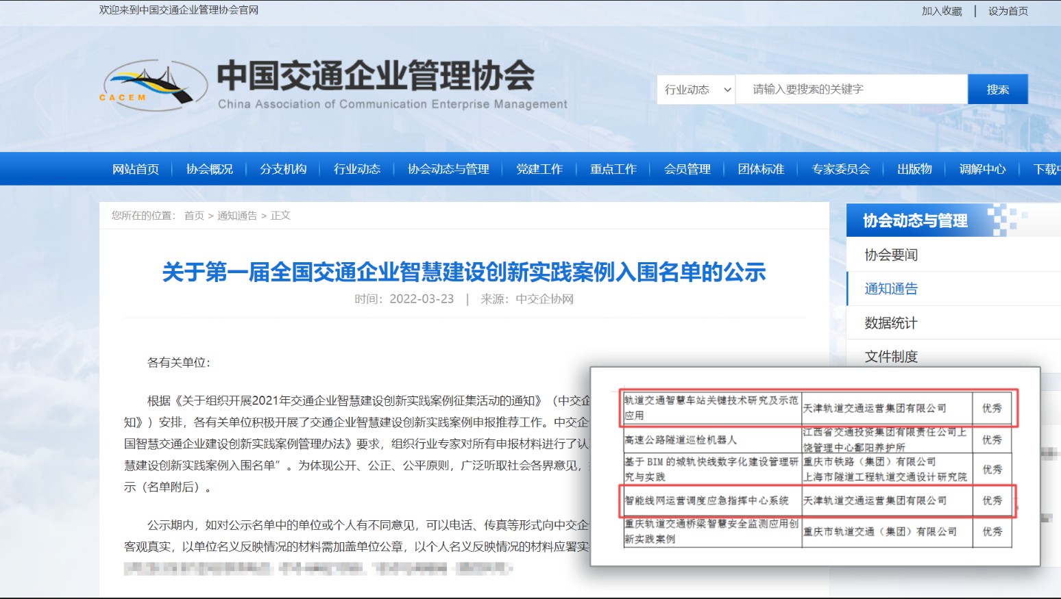Image resolution: width=1061 pixels, height=599 pixels.
Task: Click the 中国交通企业管理协会 site title
Action: click(376, 76)
